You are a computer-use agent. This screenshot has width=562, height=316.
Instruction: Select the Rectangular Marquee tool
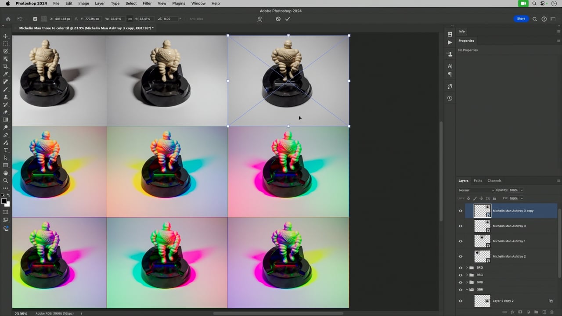[x=6, y=43]
